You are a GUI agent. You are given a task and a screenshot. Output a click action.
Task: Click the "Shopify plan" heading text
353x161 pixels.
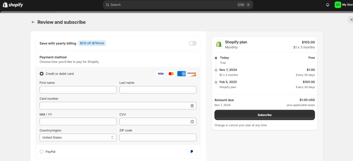236,42
